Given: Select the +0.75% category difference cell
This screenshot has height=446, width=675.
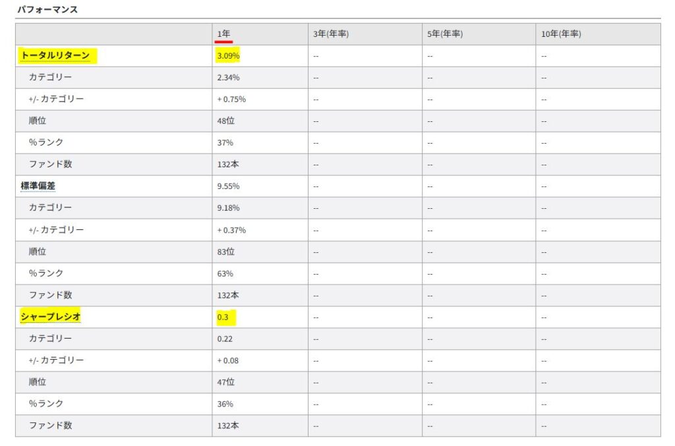Looking at the screenshot, I should coord(231,99).
